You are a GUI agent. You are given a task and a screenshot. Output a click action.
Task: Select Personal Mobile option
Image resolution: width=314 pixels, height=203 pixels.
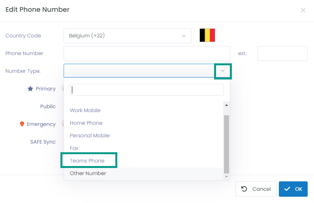click(x=90, y=135)
